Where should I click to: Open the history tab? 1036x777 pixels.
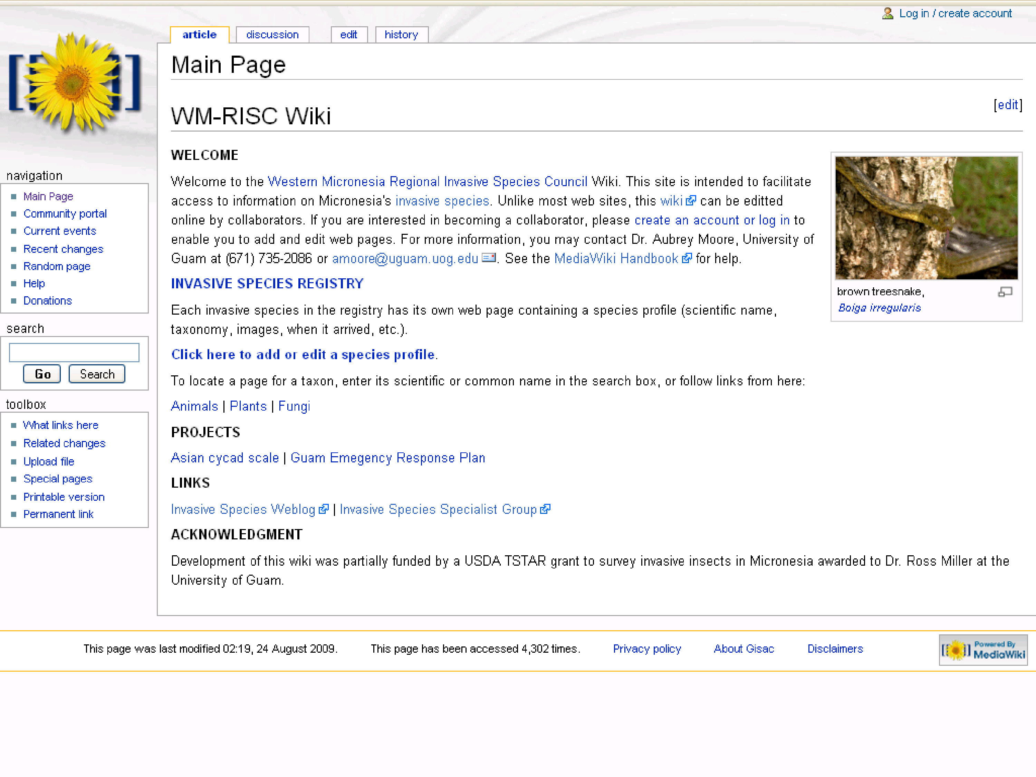coord(401,35)
